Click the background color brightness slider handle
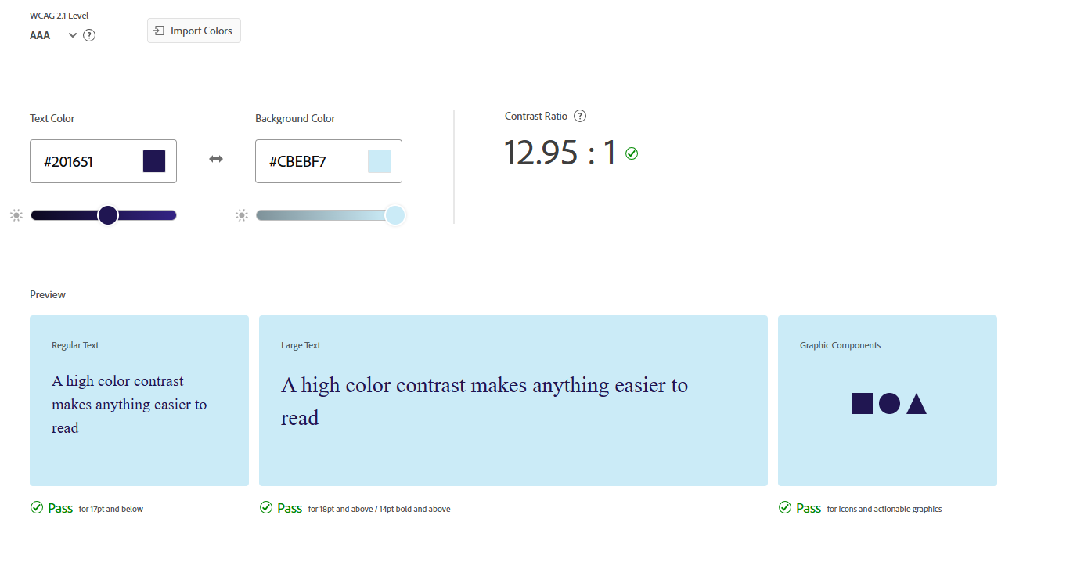This screenshot has width=1077, height=580. 395,215
